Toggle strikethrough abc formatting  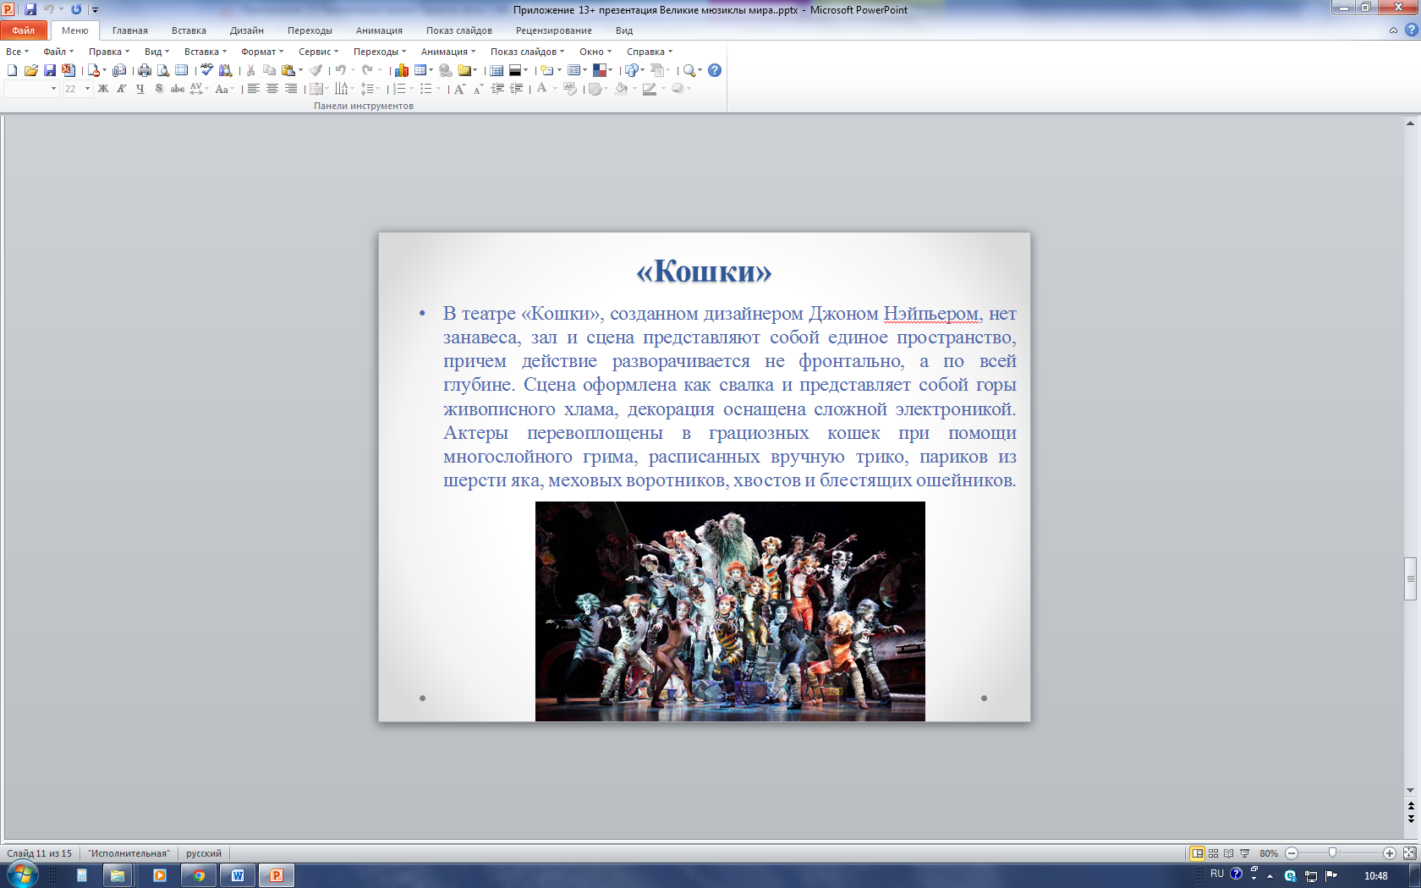pos(177,89)
